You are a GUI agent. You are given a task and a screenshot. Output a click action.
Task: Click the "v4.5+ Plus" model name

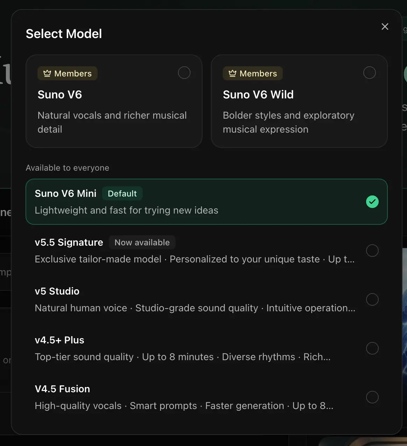point(59,340)
